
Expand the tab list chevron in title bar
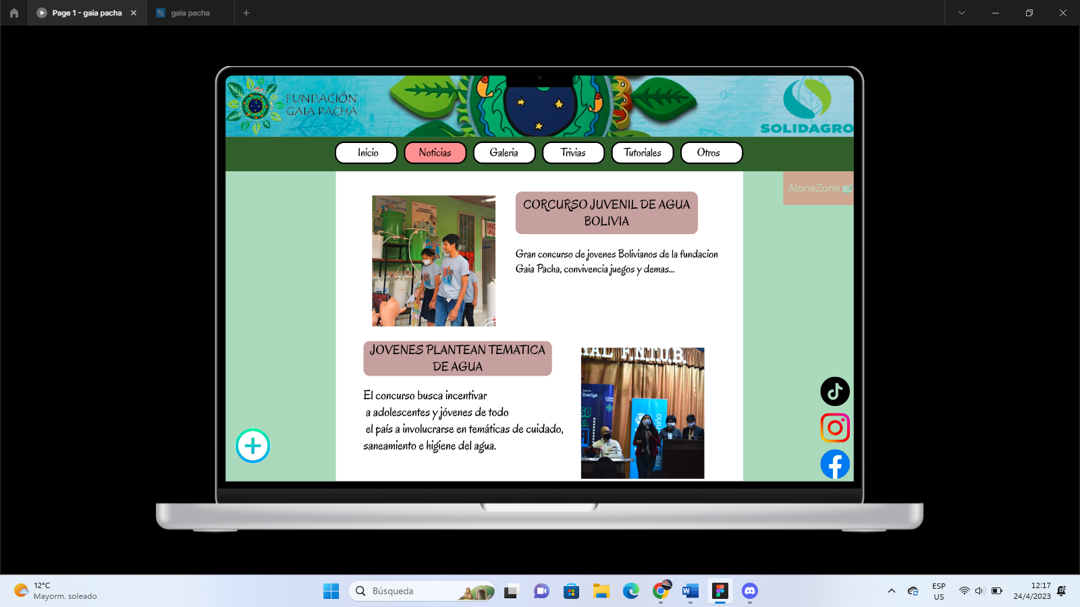pyautogui.click(x=962, y=13)
